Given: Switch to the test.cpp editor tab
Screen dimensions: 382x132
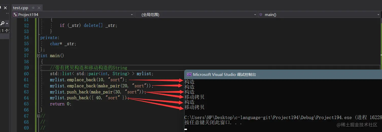Looking at the screenshot, I should point(21,8).
